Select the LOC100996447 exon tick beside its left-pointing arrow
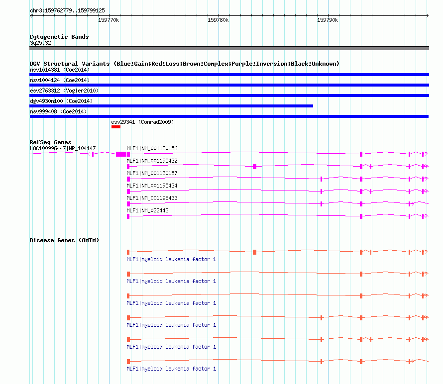Screen dimensions: 443x384 coord(93,154)
